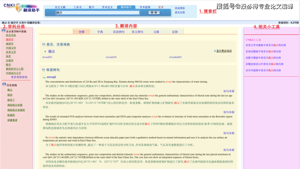The width and height of the screenshot is (300, 169).
Task: Switch to the 学术定义 tab
Action: (x=107, y=7)
